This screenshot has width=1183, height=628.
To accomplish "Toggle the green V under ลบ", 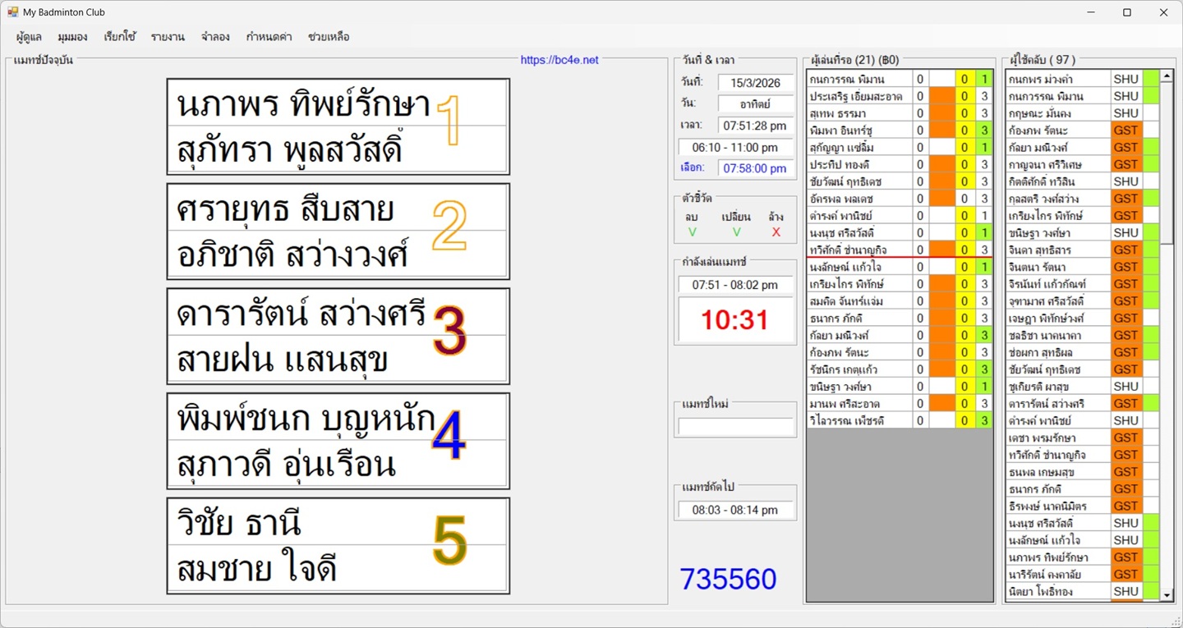I will (692, 232).
